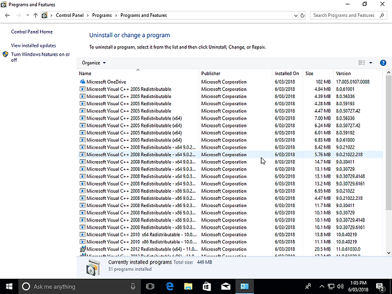Open View installed updates link
Viewport: 392px width, 294px height.
[33, 46]
